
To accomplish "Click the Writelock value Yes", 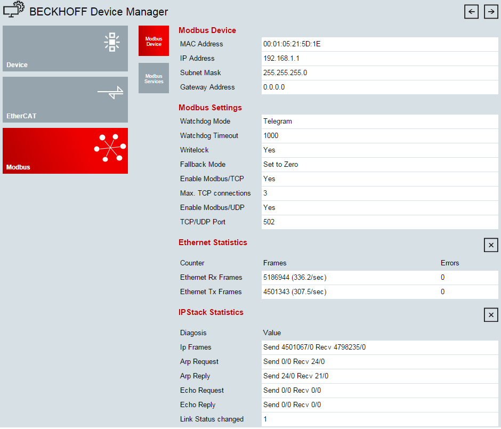I will pos(269,150).
